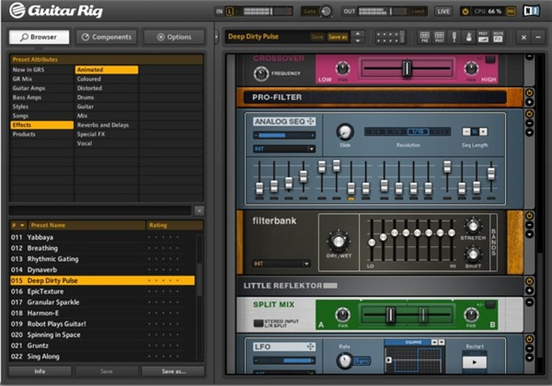Open the tuner rack tool icon
This screenshot has height=386, width=552.
pos(454,37)
